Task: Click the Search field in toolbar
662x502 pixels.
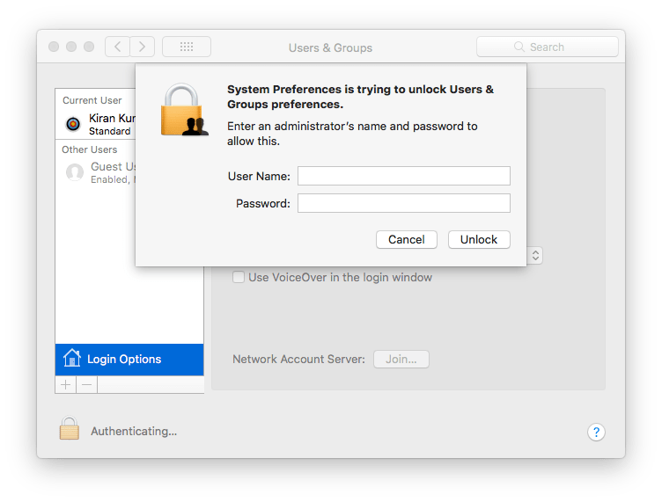Action: tap(548, 47)
